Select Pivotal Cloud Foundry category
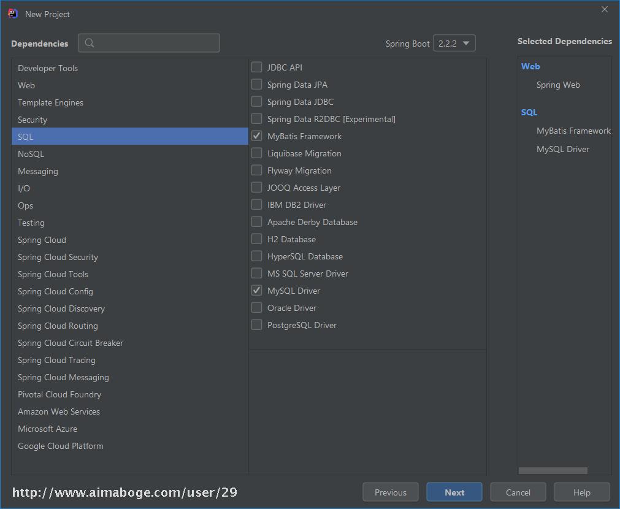Screen dimensions: 620x509 pyautogui.click(x=130, y=394)
